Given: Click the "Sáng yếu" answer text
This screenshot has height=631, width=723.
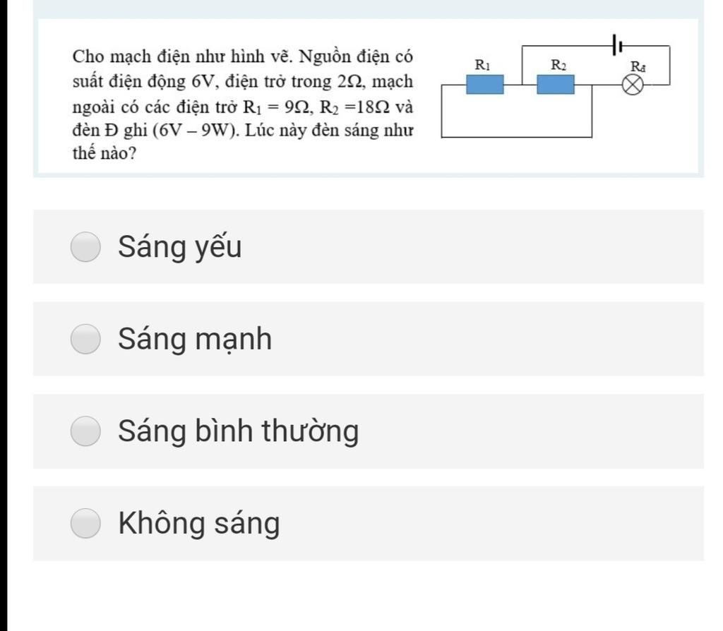Looking at the screenshot, I should 180,247.
